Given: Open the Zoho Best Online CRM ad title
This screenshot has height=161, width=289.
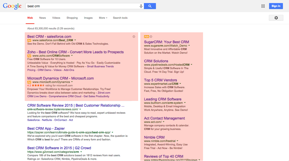Looking at the screenshot, I should pos(75,52).
